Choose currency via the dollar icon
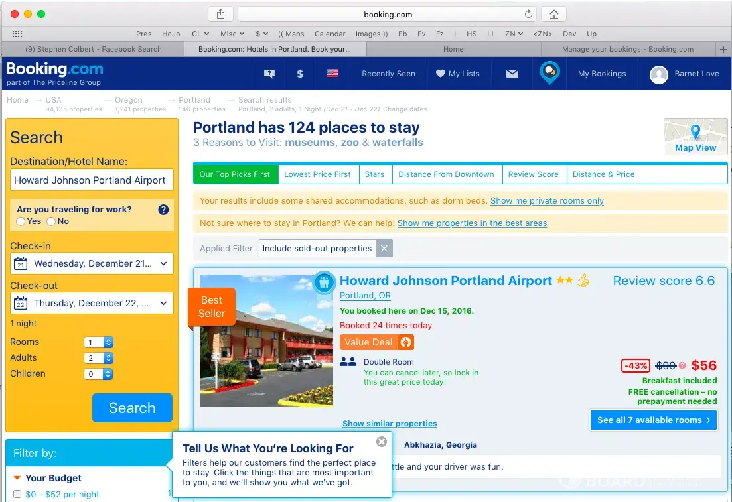732x502 pixels. [300, 74]
